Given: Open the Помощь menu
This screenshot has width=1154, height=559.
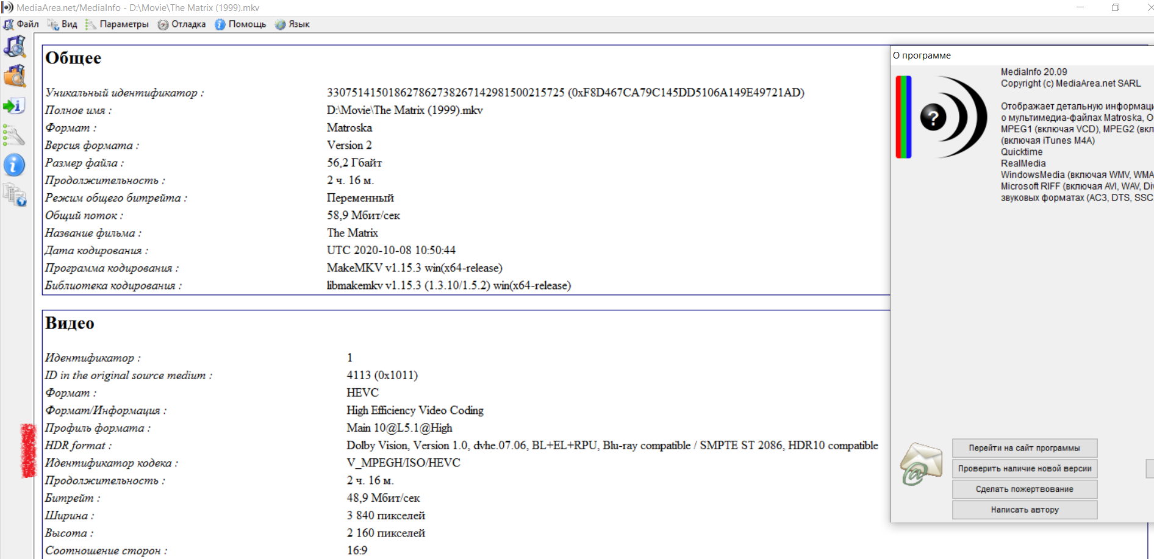Looking at the screenshot, I should (x=240, y=24).
